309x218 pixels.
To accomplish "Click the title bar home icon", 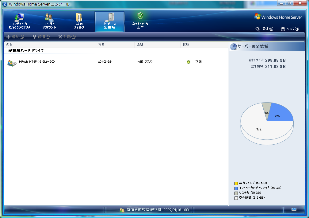I will point(5,4).
